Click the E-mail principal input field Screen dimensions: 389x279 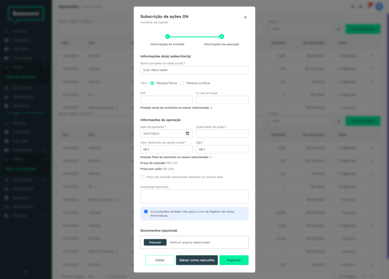click(x=222, y=100)
